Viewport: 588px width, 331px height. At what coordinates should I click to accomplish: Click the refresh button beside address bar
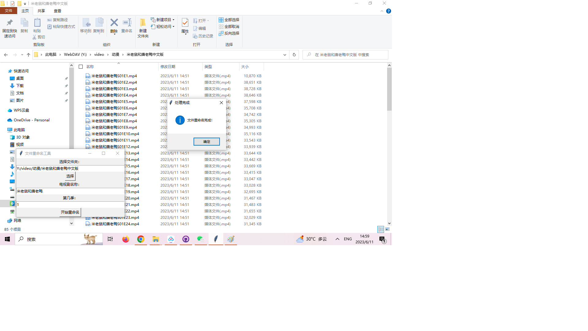[294, 55]
